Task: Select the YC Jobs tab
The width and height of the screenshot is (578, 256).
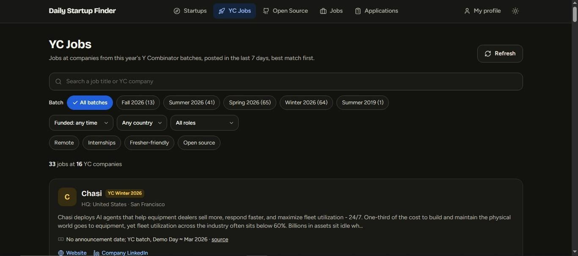Action: click(234, 11)
